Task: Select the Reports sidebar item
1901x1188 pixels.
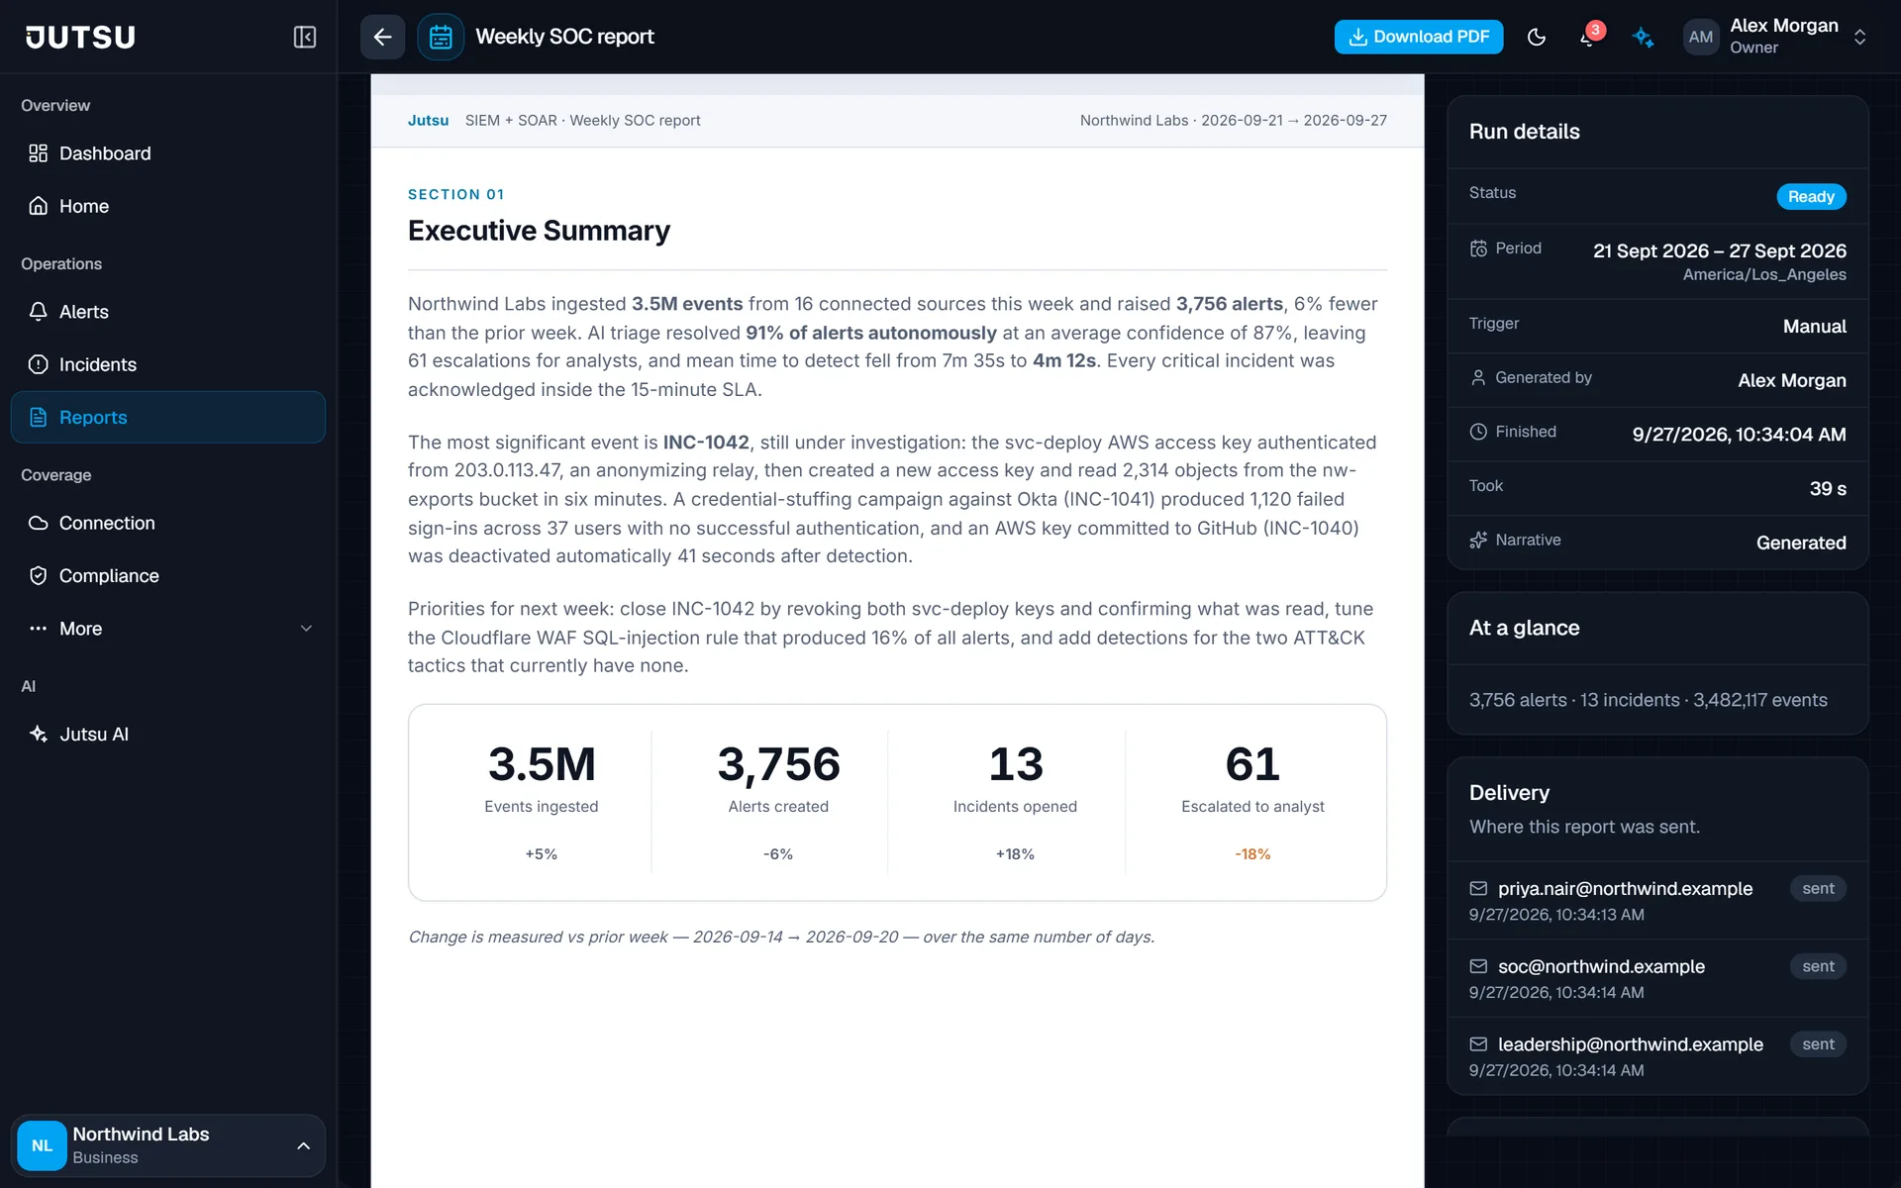Action: coord(168,417)
